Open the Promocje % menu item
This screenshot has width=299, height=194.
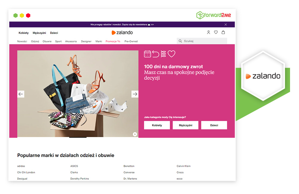(x=113, y=41)
